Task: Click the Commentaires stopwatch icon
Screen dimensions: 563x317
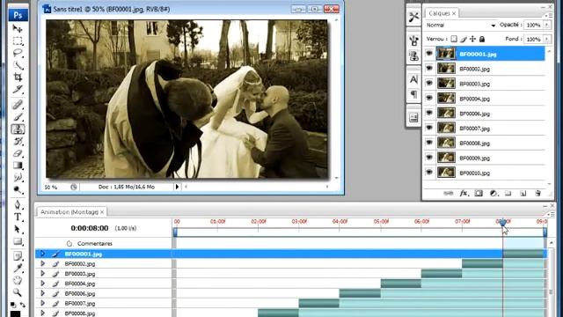Action: tap(69, 244)
